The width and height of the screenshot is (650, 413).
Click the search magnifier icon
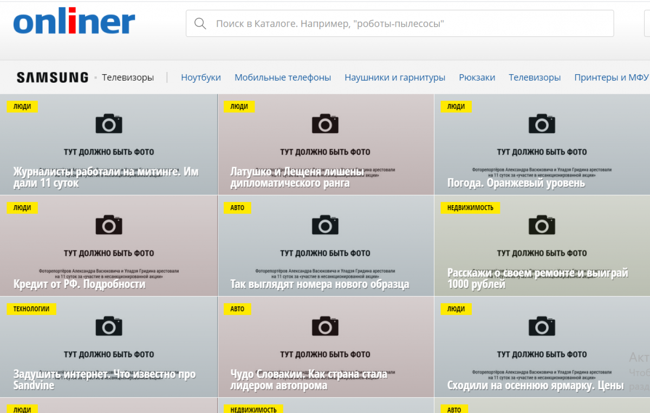pos(200,24)
